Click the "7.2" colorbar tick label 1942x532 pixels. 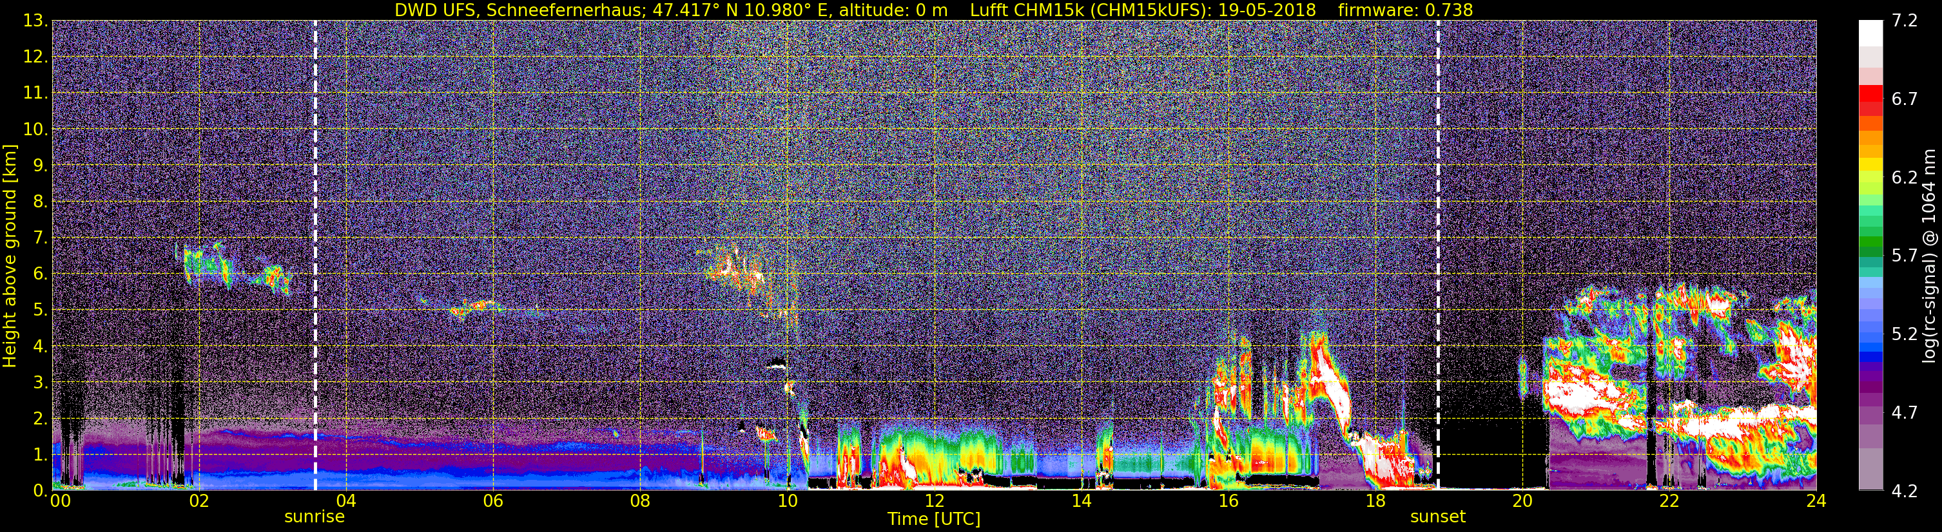click(x=1905, y=21)
